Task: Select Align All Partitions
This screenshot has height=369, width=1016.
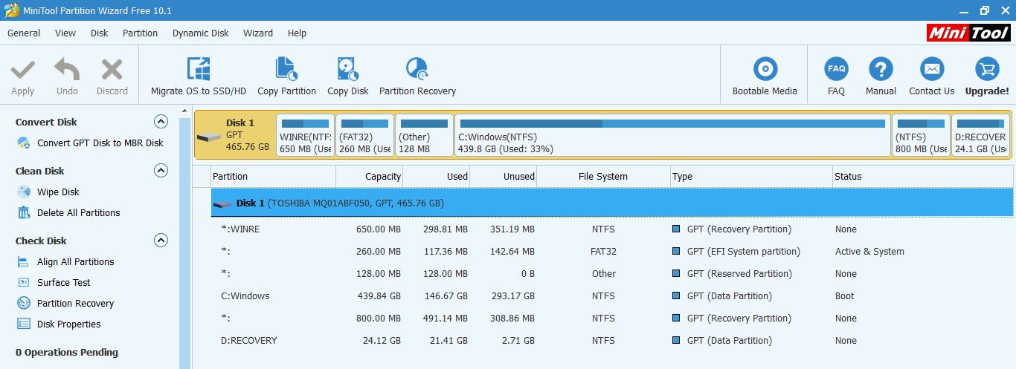Action: 76,261
